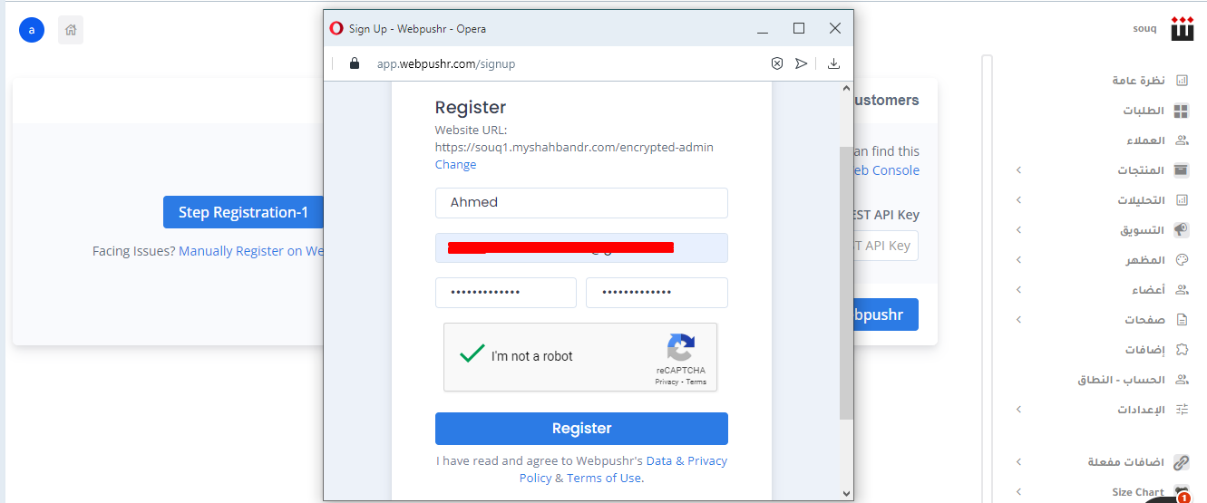Select the التسويق megaphone icon
The image size is (1207, 503).
[x=1182, y=230]
